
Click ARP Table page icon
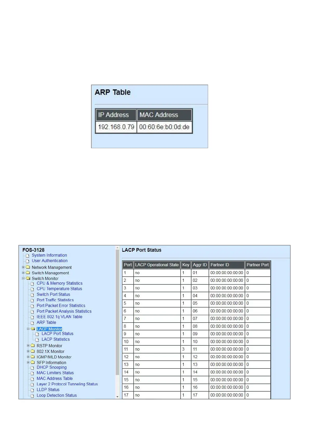click(x=32, y=323)
